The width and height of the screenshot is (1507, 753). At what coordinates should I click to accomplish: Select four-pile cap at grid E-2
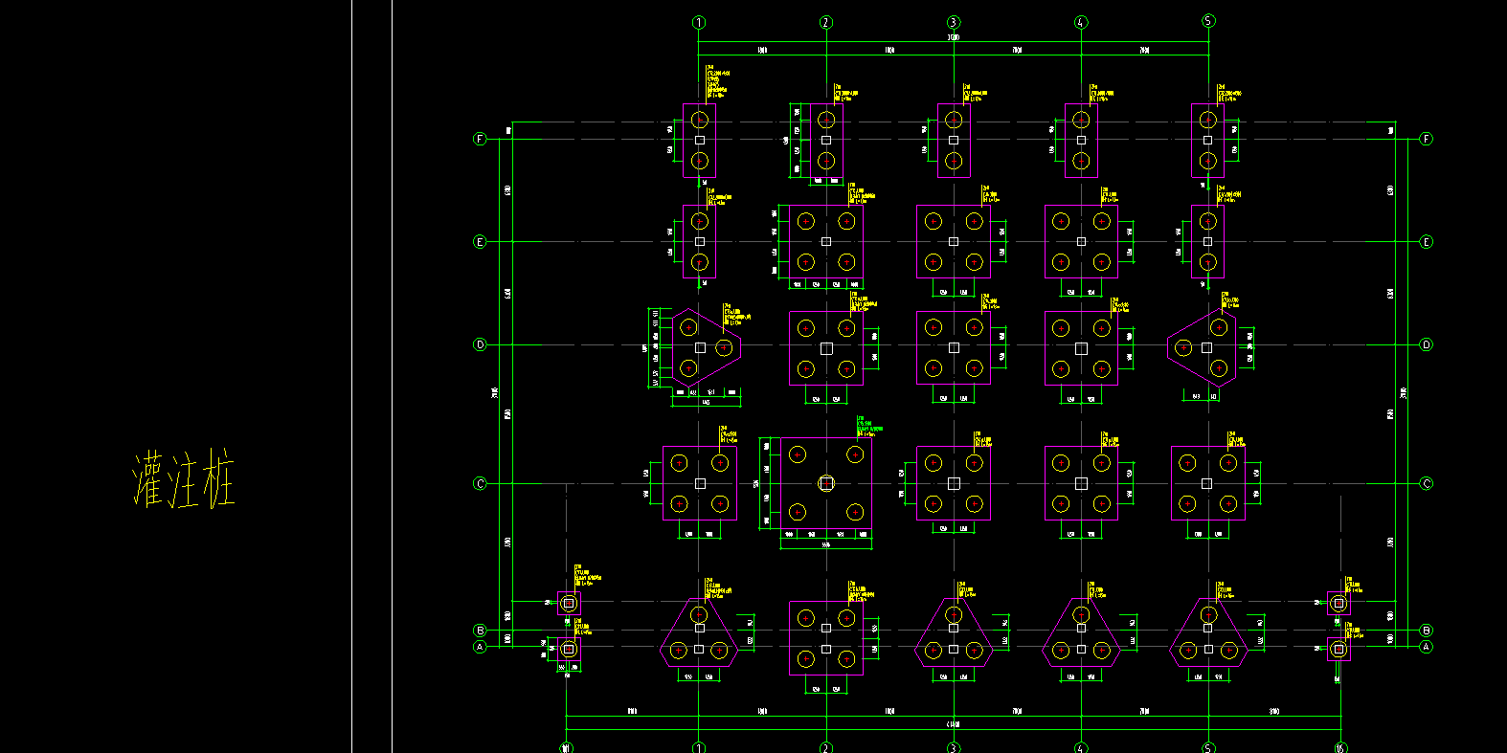[x=826, y=241]
